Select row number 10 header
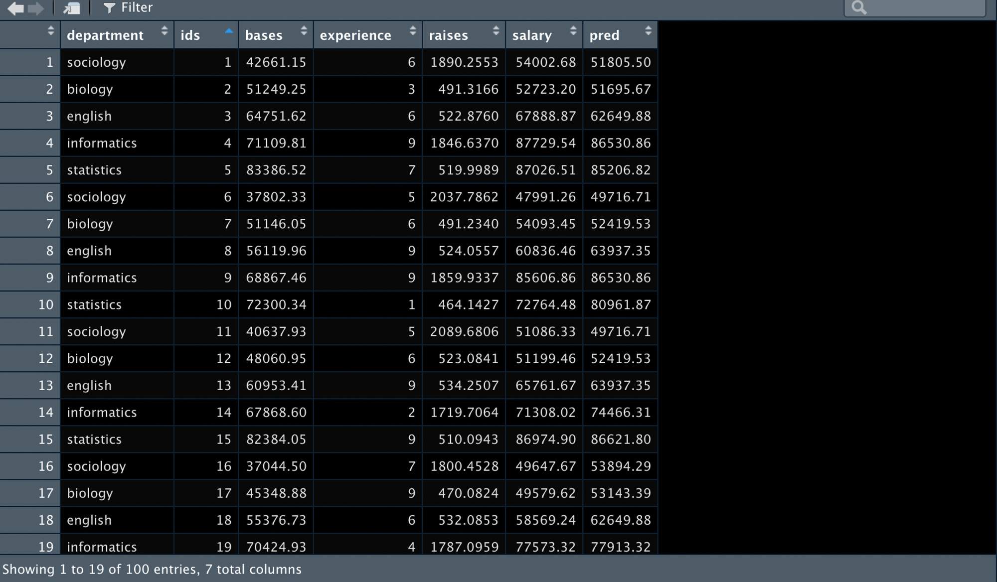997x582 pixels. 30,304
